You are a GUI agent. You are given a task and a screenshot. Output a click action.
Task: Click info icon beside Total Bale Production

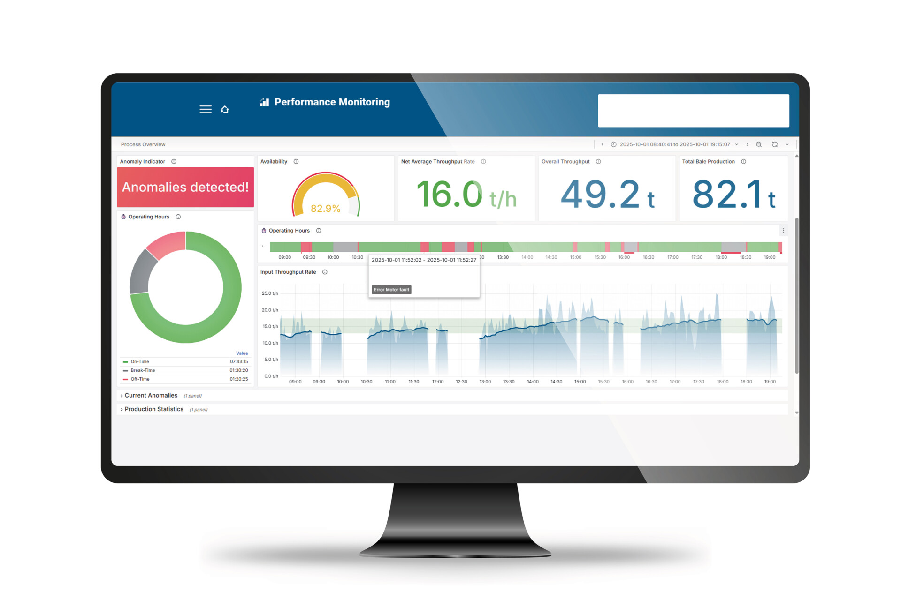click(x=743, y=161)
